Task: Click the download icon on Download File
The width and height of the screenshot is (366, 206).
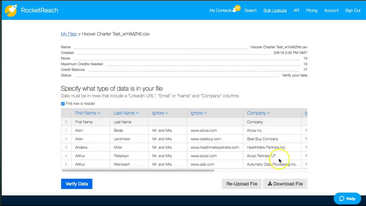Action: point(270,184)
